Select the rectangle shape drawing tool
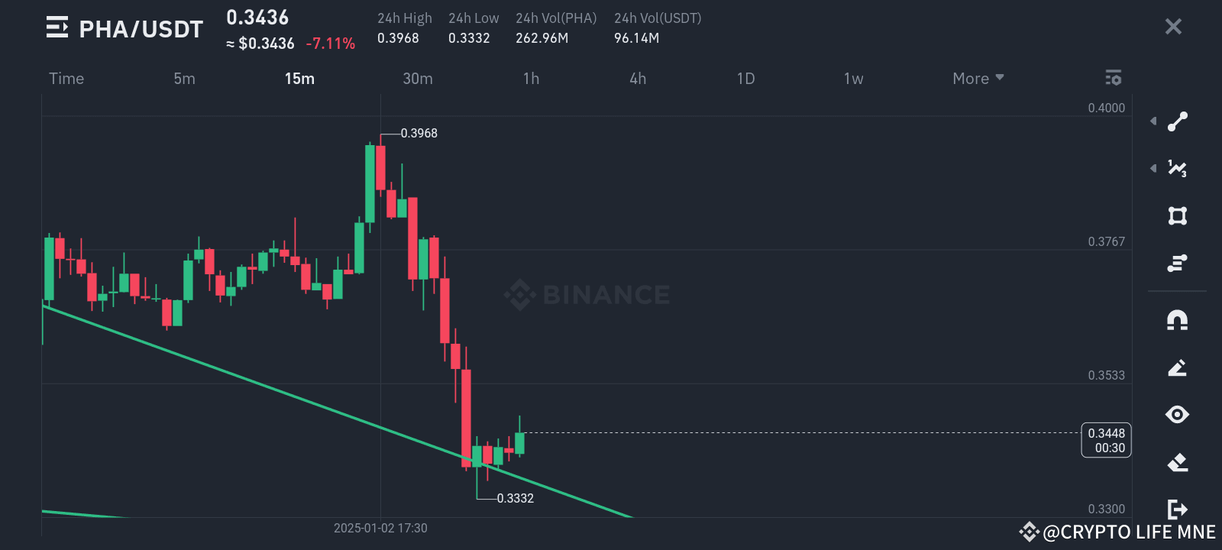The height and width of the screenshot is (550, 1222). [x=1178, y=216]
